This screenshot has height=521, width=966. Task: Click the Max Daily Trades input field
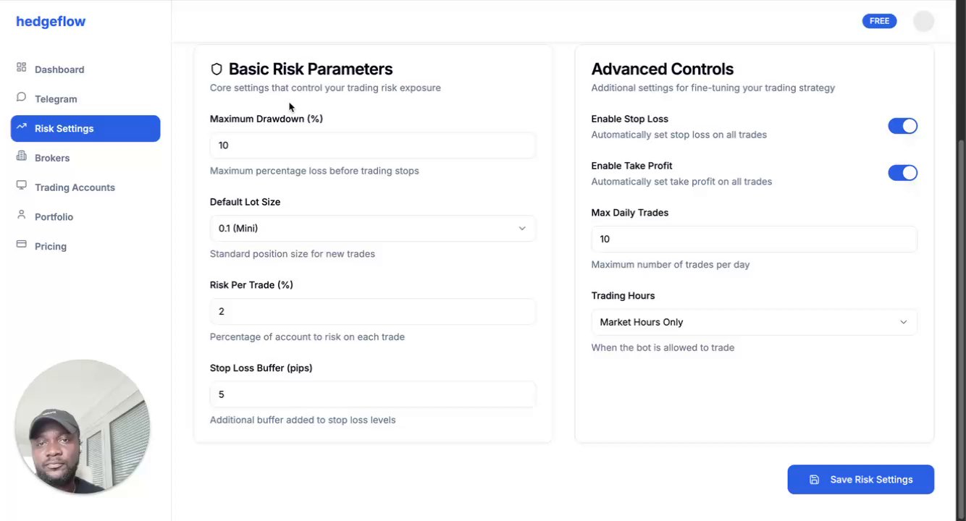point(753,240)
